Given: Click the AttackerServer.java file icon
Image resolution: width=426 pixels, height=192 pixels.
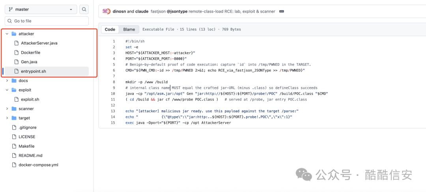Looking at the screenshot, I should pos(16,43).
